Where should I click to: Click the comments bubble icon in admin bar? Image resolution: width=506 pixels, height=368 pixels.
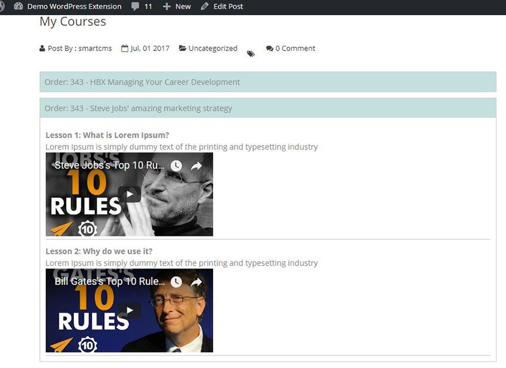[135, 7]
